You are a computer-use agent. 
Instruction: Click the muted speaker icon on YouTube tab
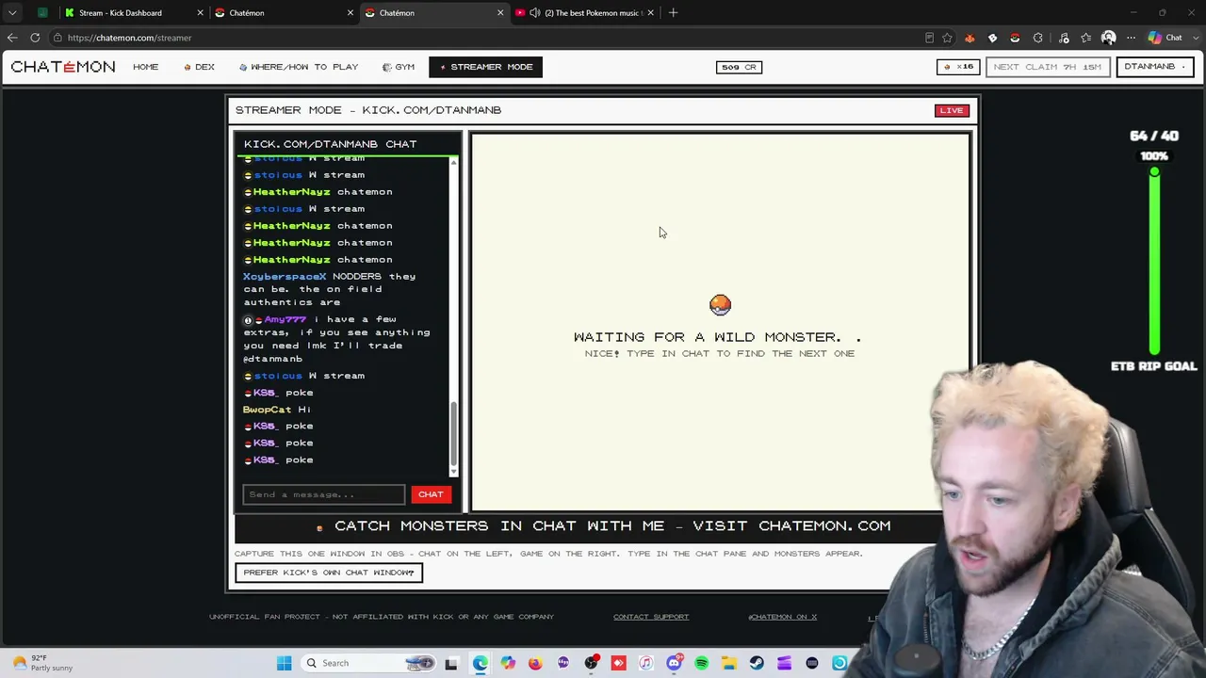point(535,12)
